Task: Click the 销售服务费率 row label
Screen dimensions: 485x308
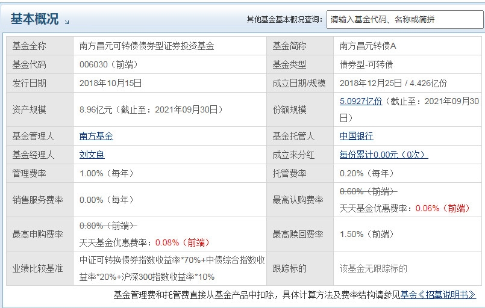Action: pos(37,200)
